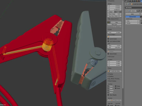The width and height of the screenshot is (142, 106).
Task: Collapse the 3D Cursor panel
Action: [108, 57]
